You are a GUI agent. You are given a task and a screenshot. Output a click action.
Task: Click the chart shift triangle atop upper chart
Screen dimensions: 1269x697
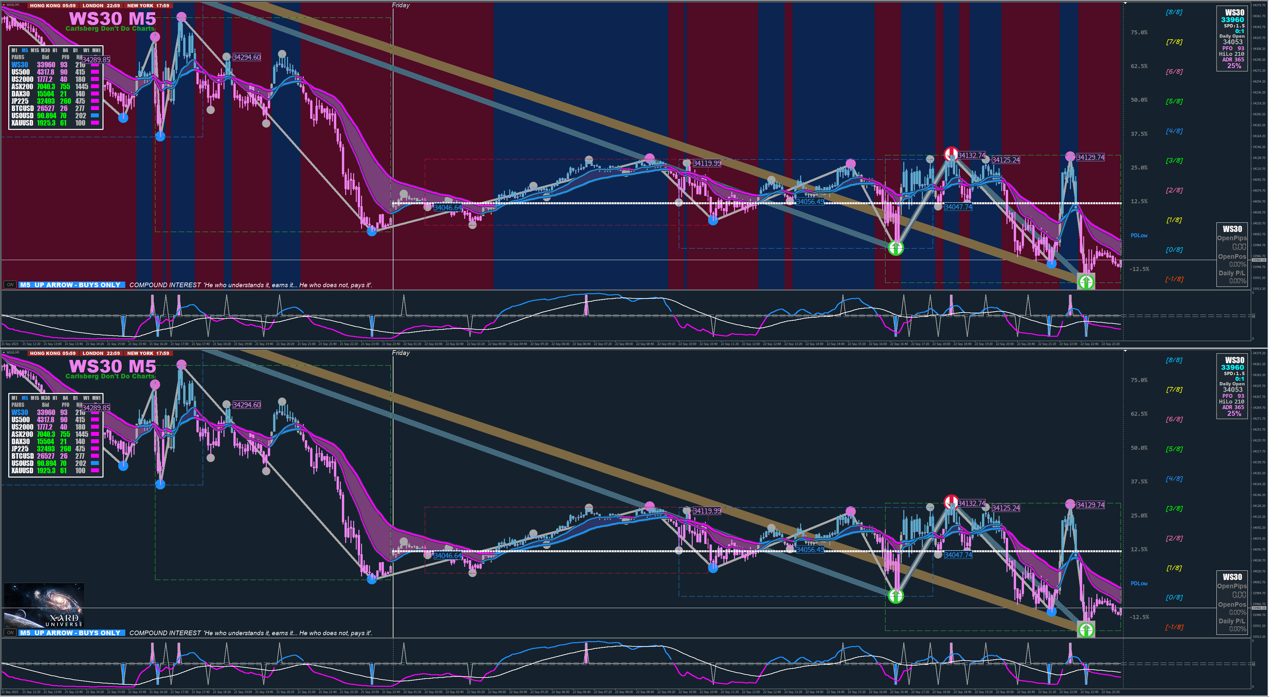click(x=1125, y=3)
